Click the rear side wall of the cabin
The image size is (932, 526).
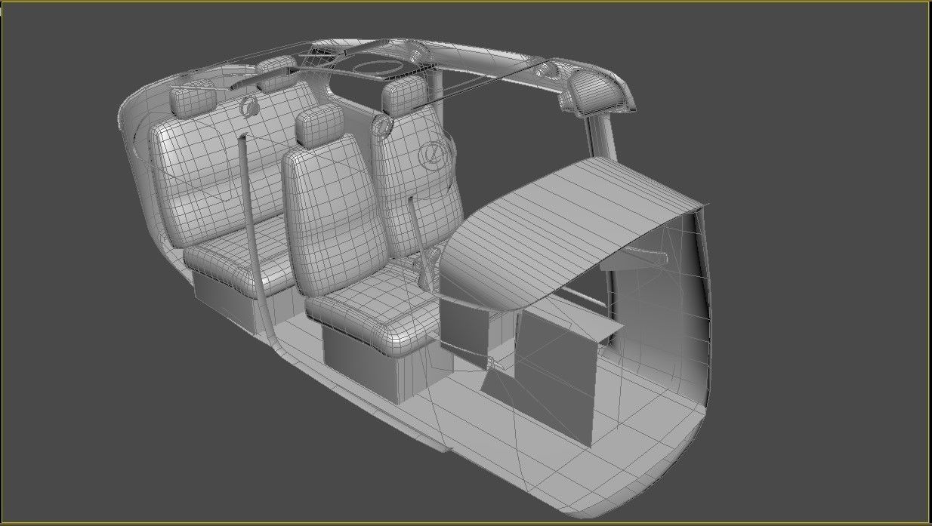point(144,174)
